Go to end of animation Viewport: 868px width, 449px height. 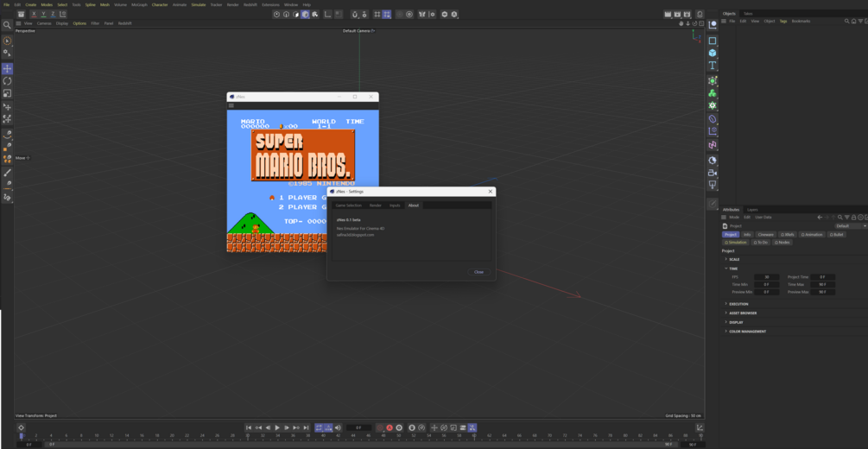tap(306, 428)
